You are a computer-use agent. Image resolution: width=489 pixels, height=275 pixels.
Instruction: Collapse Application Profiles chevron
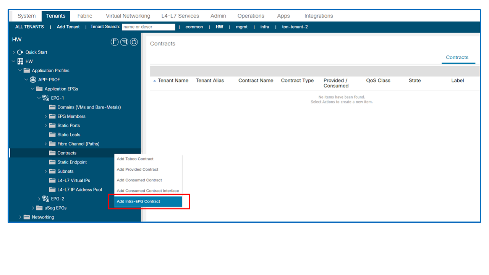coord(20,71)
